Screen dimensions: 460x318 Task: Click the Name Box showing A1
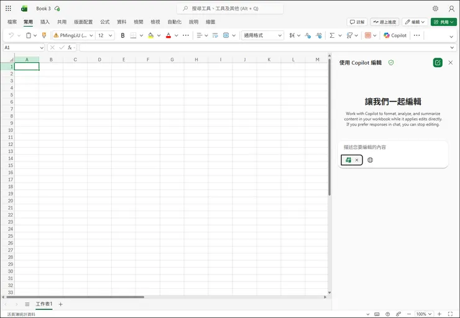tap(24, 47)
